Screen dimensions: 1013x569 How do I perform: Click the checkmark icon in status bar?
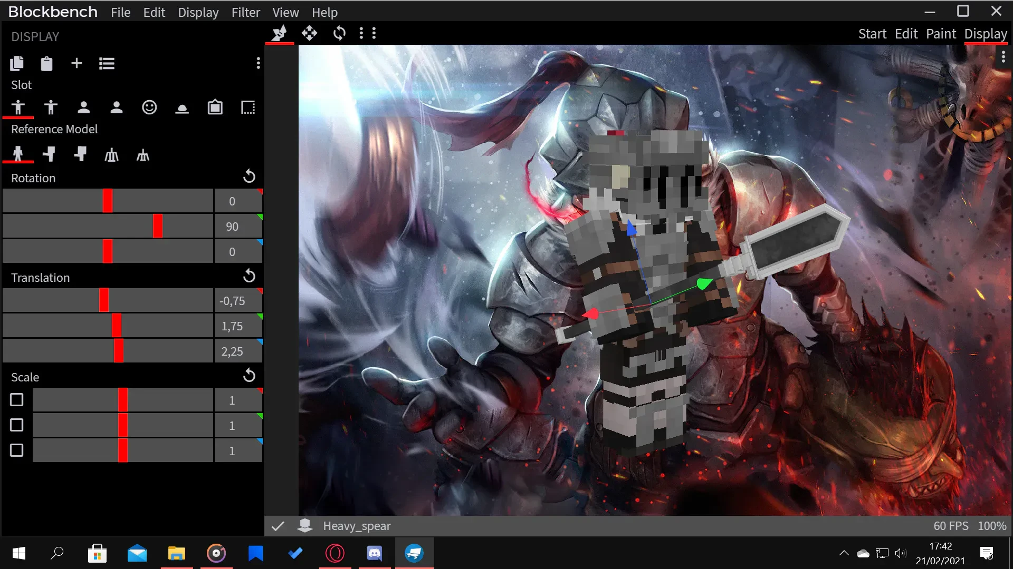(278, 526)
